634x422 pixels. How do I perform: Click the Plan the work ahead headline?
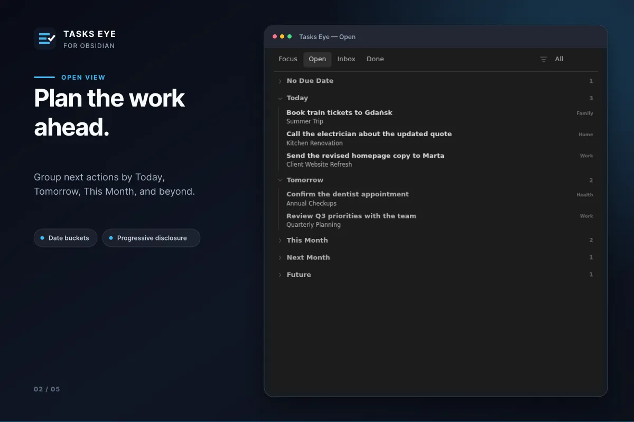click(x=109, y=113)
